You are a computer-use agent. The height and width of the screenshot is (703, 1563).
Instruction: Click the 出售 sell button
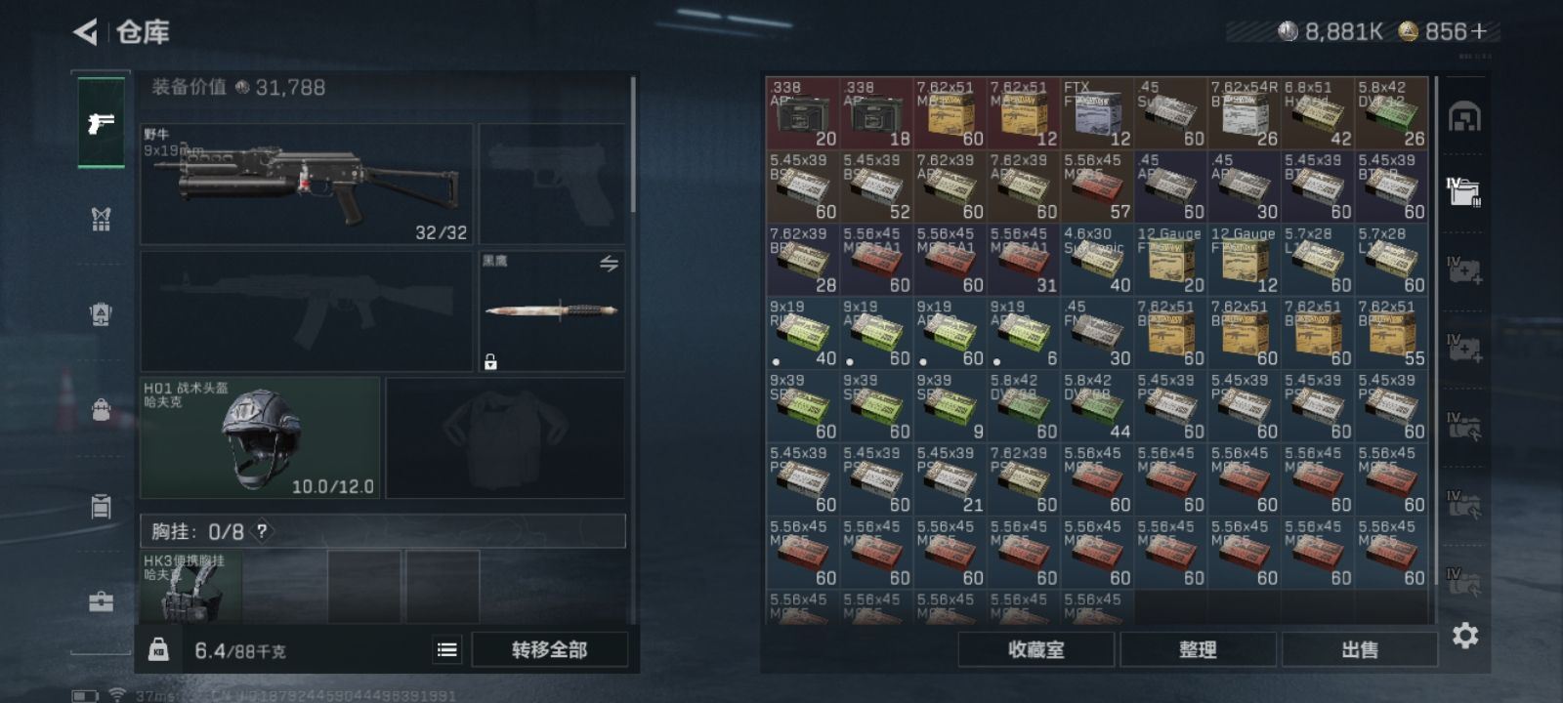click(1360, 649)
